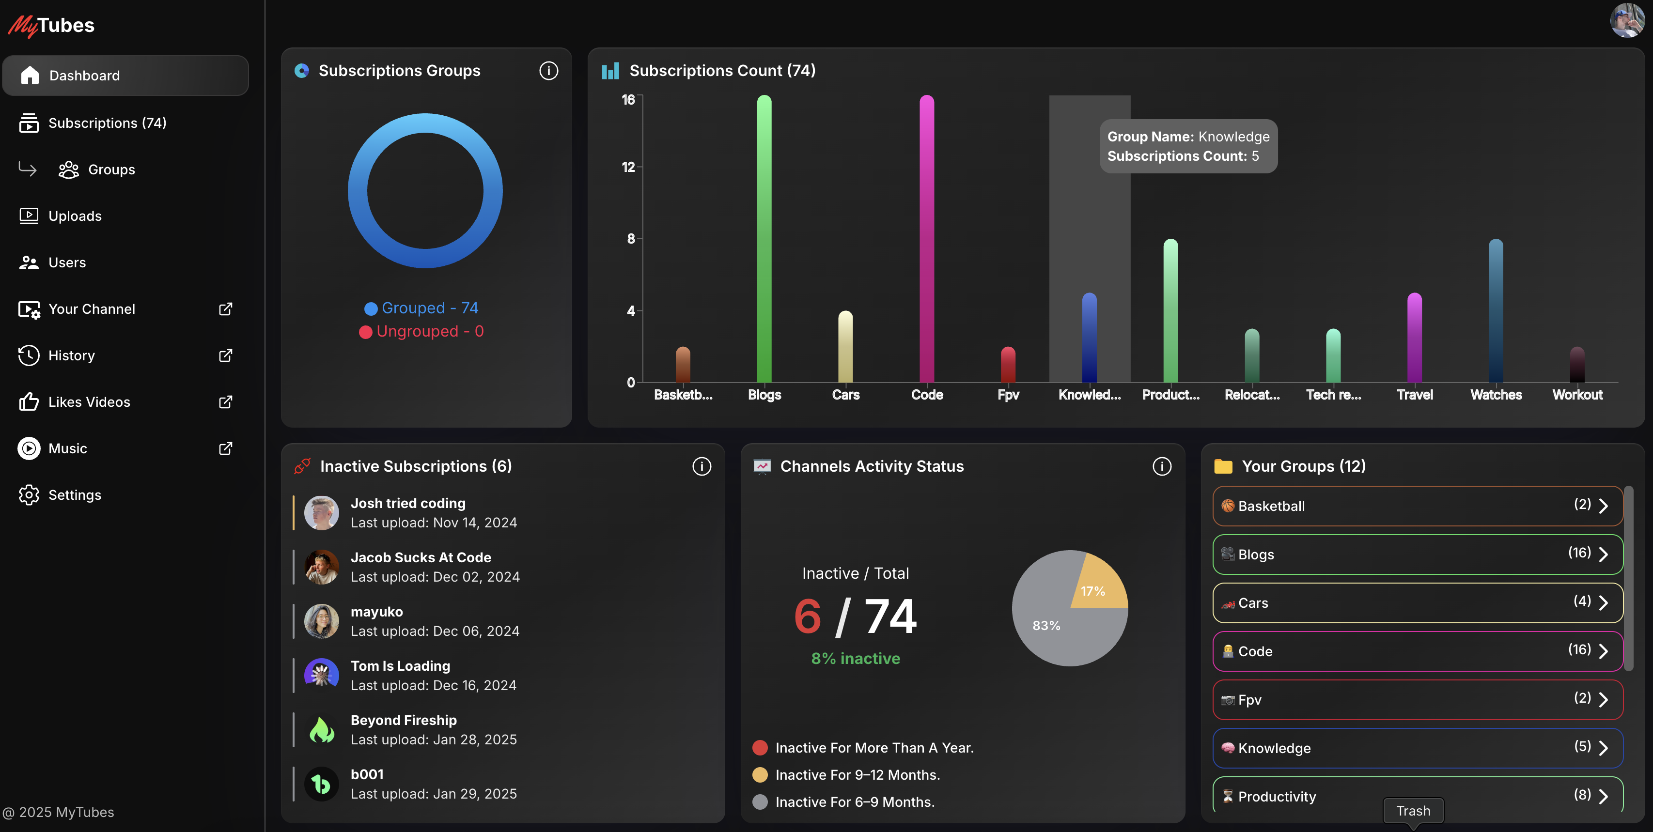This screenshot has width=1653, height=832.
Task: Click the MyTubes logo
Action: [x=51, y=26]
